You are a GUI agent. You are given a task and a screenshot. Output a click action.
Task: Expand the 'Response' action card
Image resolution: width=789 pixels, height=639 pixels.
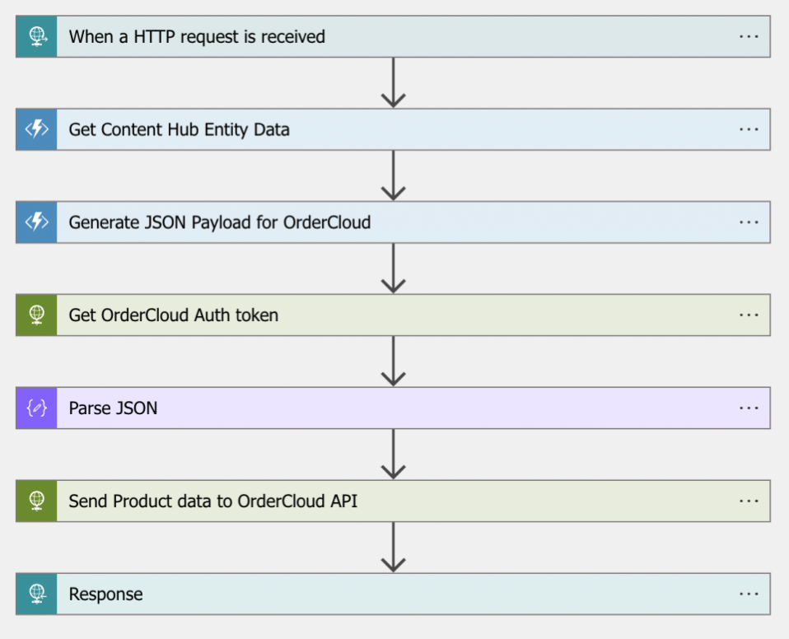pyautogui.click(x=393, y=594)
